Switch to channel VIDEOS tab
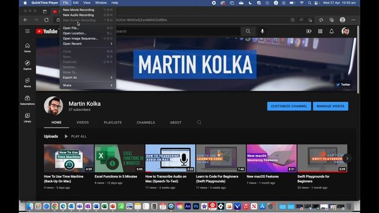 tap(83, 122)
